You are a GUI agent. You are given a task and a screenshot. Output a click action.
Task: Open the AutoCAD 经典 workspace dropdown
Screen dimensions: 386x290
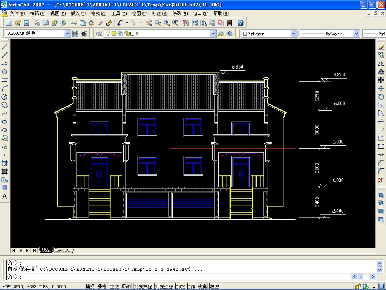tap(67, 34)
